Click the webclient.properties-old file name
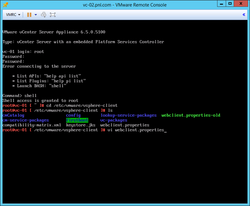Image resolution: width=250 pixels, height=206 pixels. [x=191, y=115]
